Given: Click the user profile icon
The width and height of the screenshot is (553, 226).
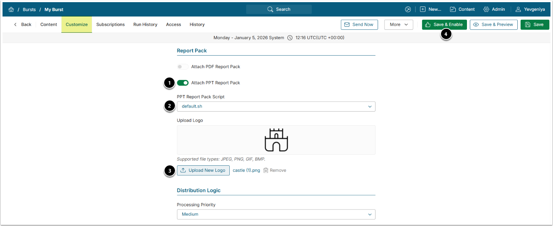Looking at the screenshot, I should (518, 9).
